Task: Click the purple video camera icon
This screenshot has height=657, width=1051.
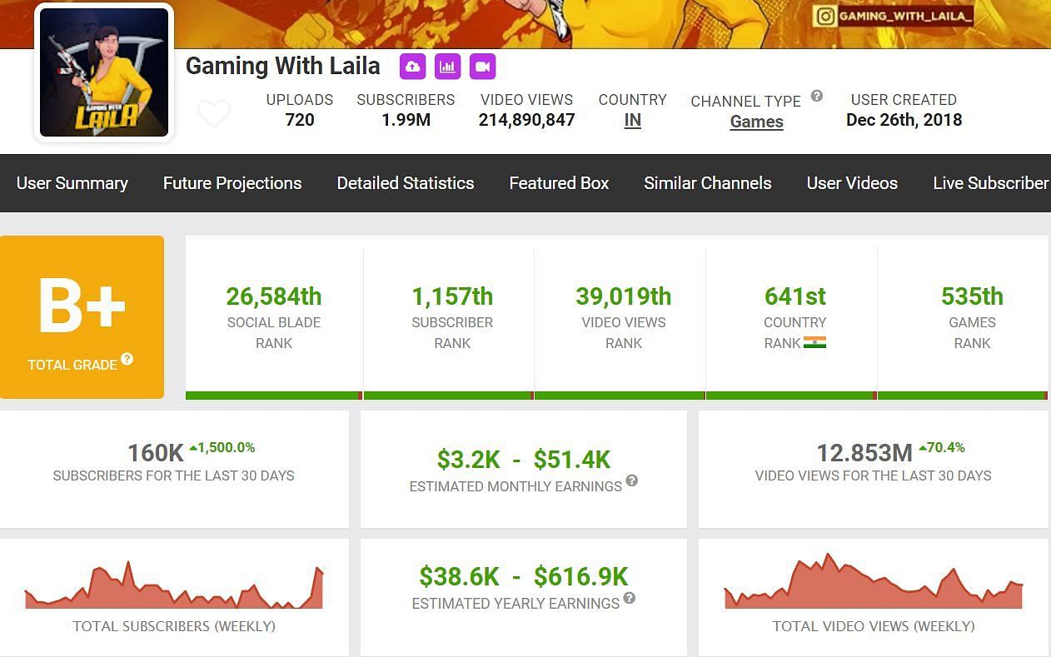Action: coord(482,67)
